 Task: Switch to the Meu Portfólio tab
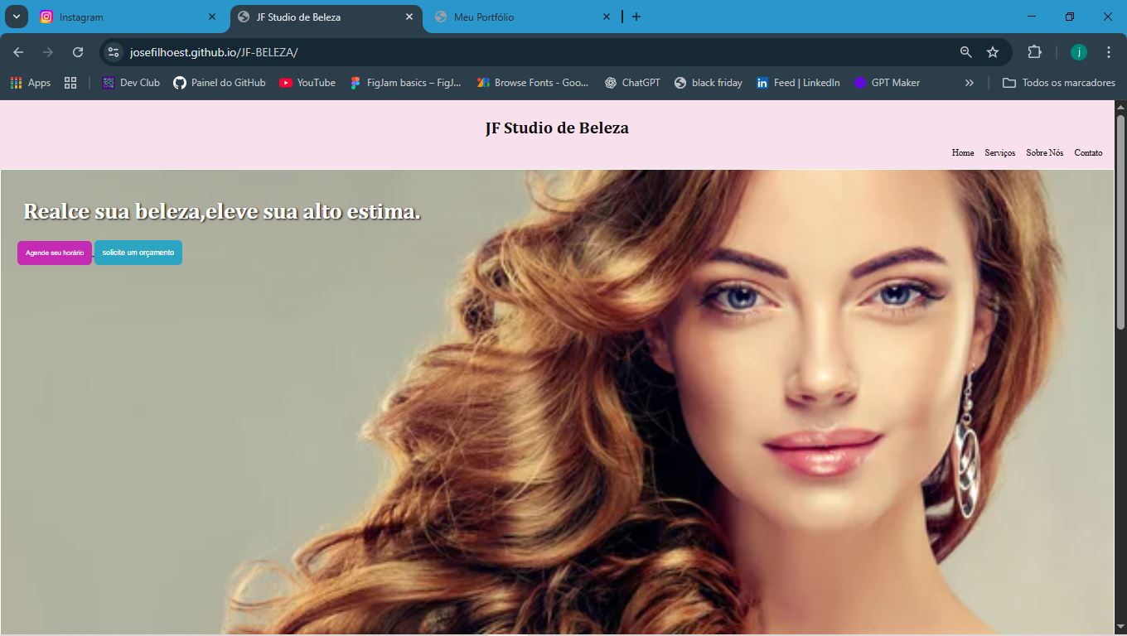pyautogui.click(x=522, y=17)
